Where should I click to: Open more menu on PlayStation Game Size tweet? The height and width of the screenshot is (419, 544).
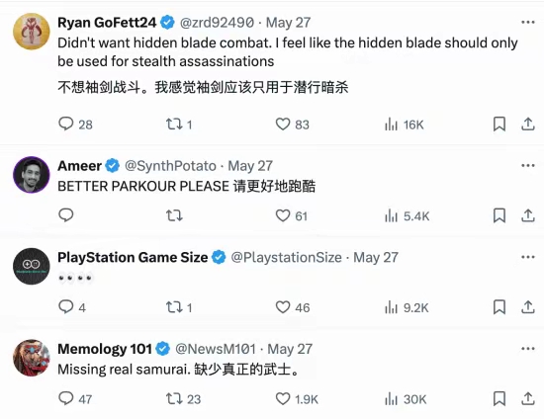click(528, 257)
